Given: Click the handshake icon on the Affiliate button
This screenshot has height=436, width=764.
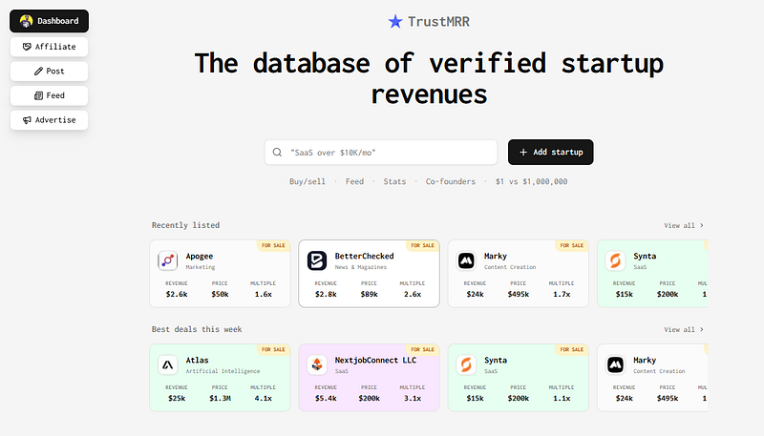Looking at the screenshot, I should point(27,47).
